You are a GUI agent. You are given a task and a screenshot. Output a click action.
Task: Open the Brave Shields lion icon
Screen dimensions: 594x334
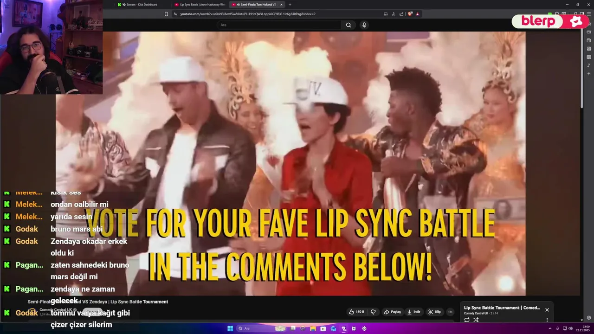point(411,14)
